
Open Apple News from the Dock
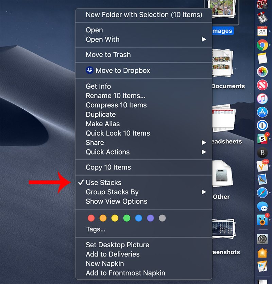262,85
